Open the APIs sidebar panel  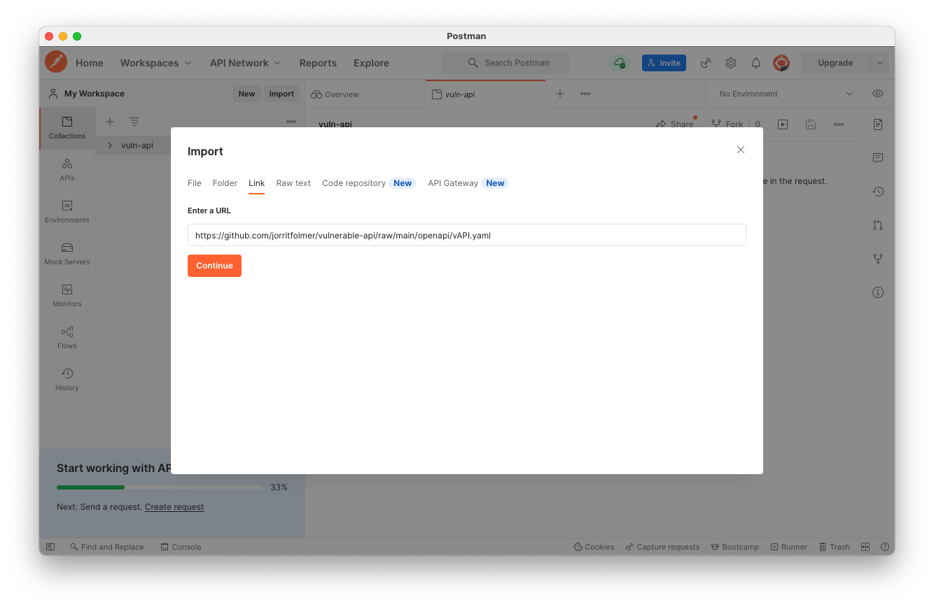click(x=67, y=170)
